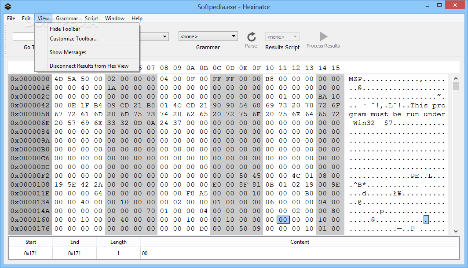The image size is (468, 268).
Task: Click offset 0x0000000 row label
Action: tap(30, 79)
